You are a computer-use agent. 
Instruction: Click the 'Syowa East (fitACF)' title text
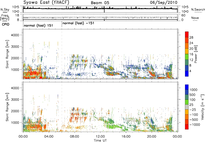tap(46, 2)
